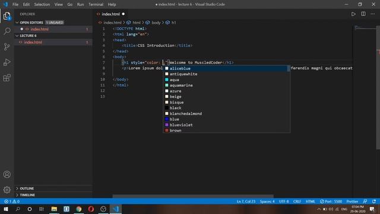The height and width of the screenshot is (214, 380).
Task: Change HTML language mode
Action: coord(311,202)
